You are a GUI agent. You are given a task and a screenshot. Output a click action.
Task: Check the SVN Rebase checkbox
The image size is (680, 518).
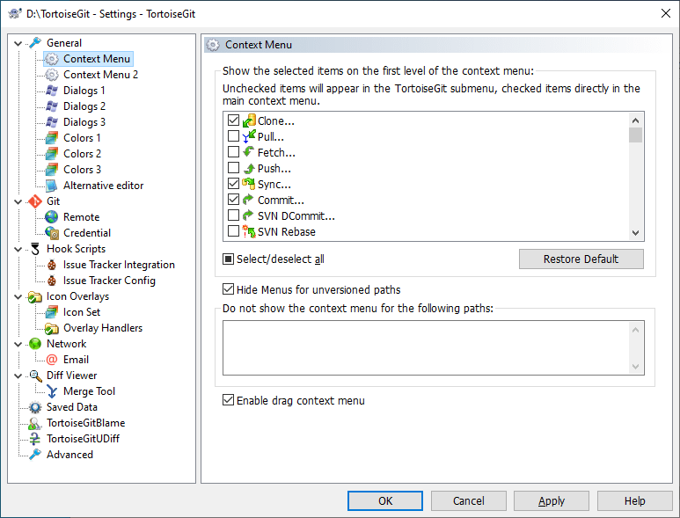[x=233, y=231]
